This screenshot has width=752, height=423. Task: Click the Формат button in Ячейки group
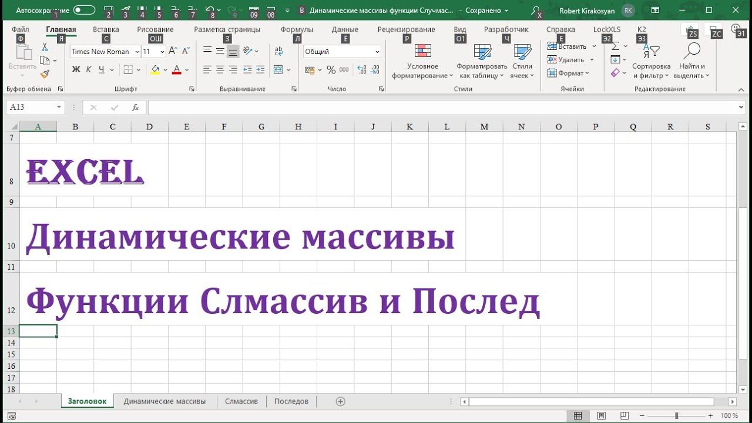(568, 73)
